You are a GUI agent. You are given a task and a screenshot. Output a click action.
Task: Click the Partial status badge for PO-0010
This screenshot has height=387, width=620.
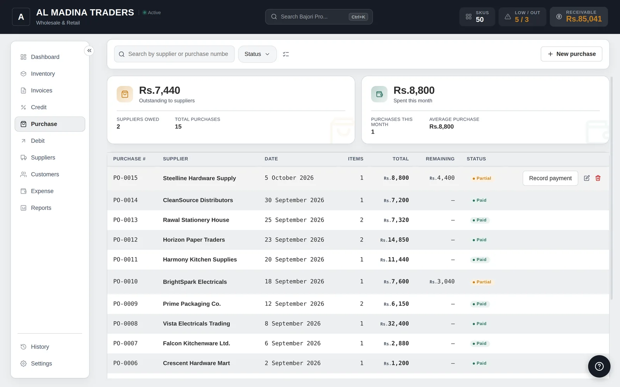(x=482, y=282)
